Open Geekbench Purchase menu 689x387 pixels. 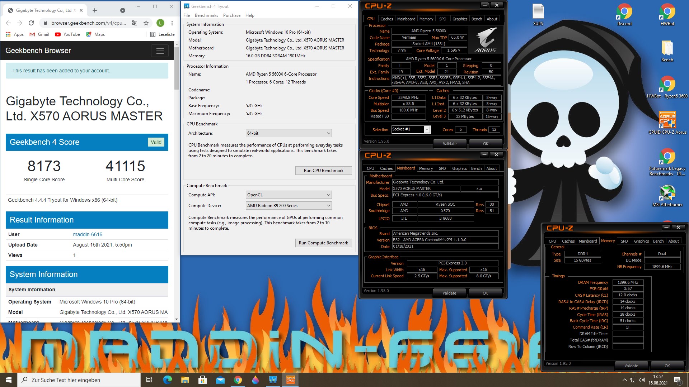232,15
